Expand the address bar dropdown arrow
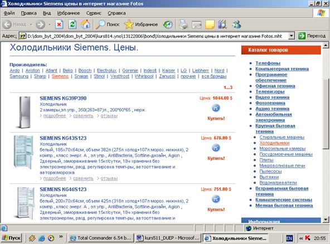The height and width of the screenshot is (244, 330). [x=291, y=36]
